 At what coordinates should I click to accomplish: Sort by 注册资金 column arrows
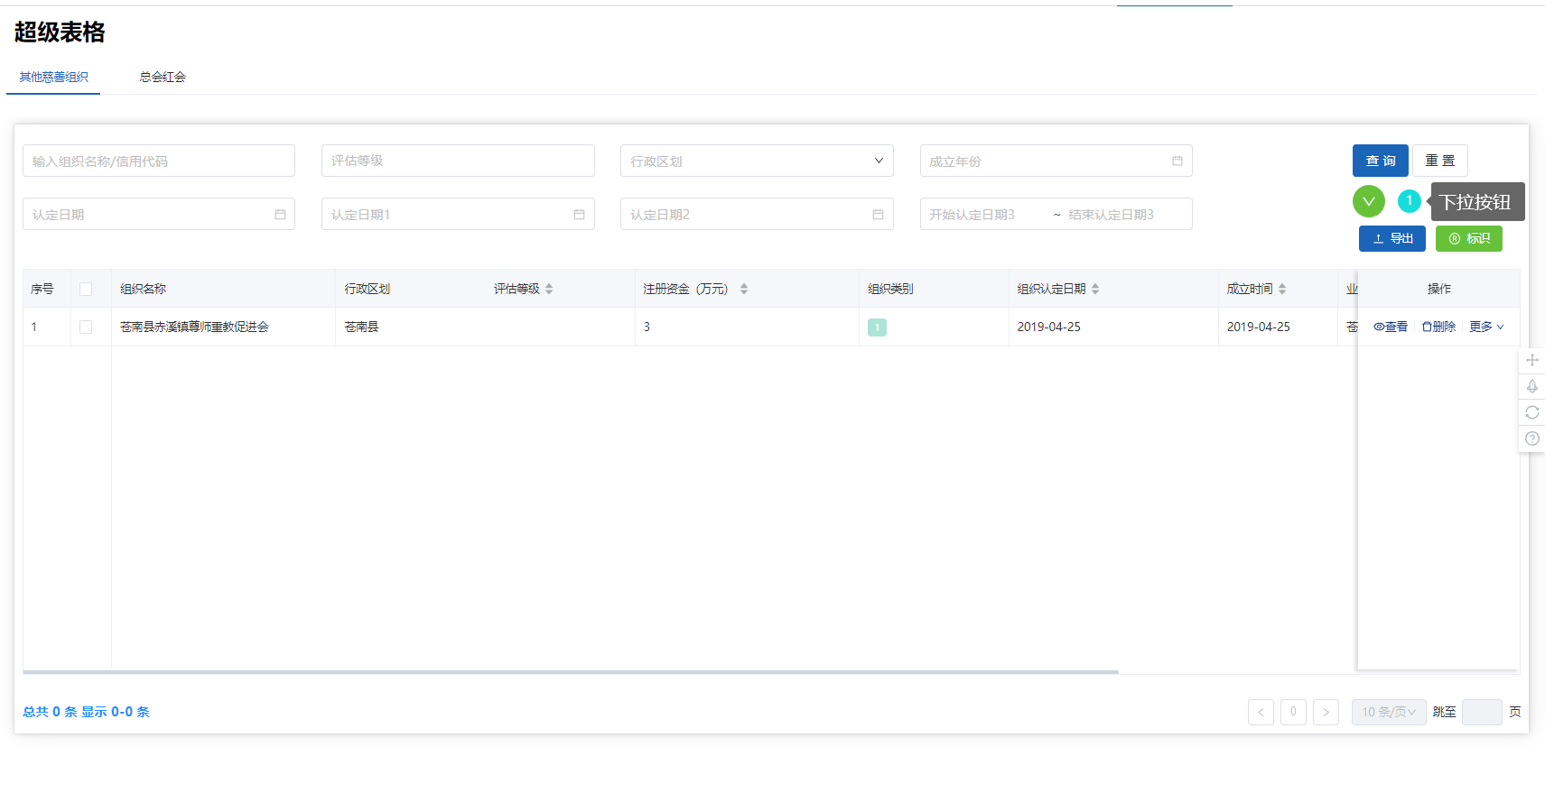pos(743,289)
